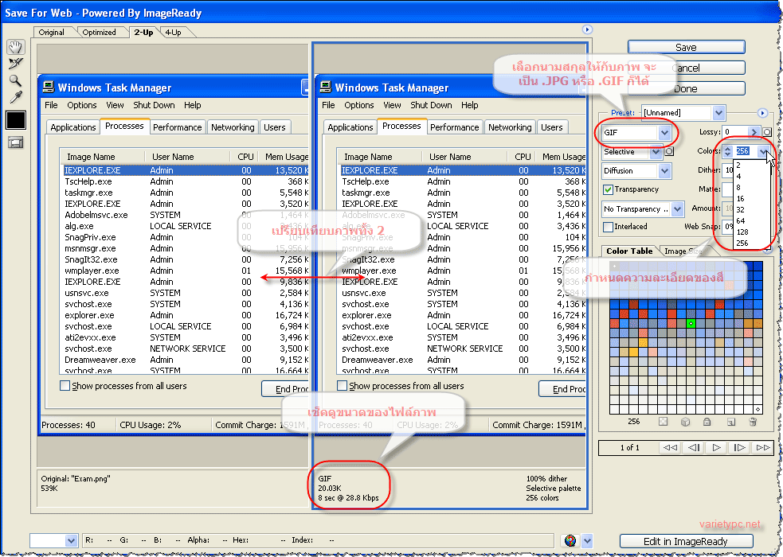Click the trash icon under color table
The width and height of the screenshot is (783, 557).
[753, 422]
